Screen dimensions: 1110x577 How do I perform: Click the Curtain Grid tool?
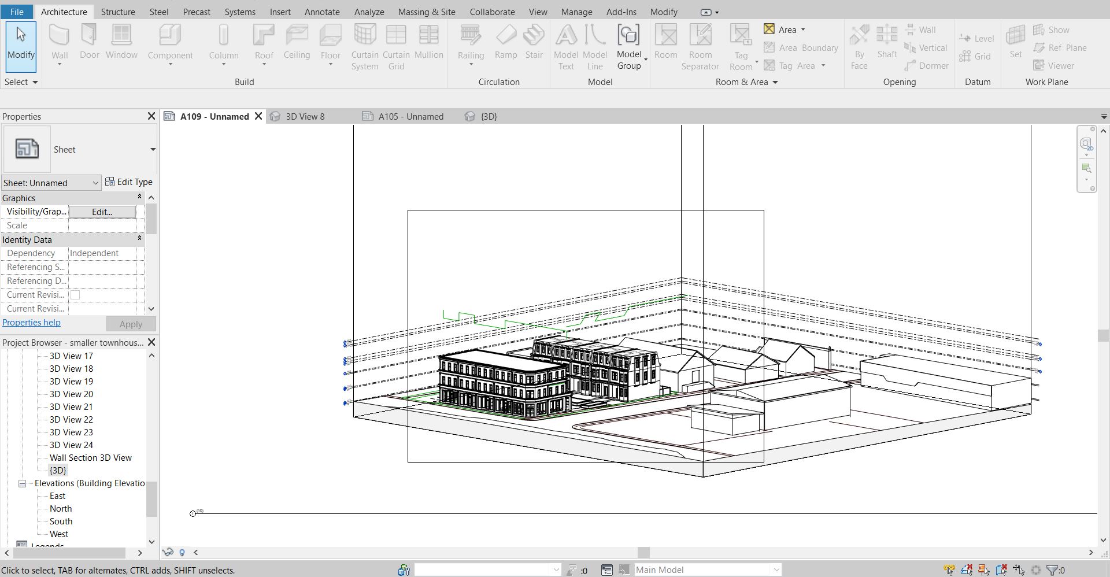(396, 47)
